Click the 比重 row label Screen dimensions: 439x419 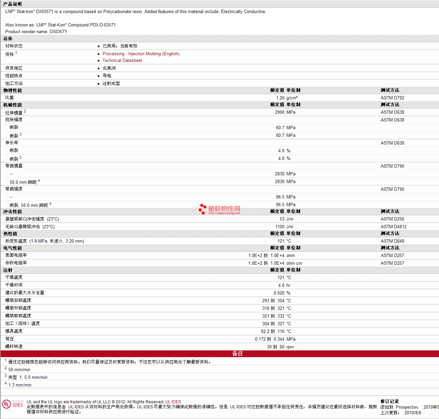(10, 98)
